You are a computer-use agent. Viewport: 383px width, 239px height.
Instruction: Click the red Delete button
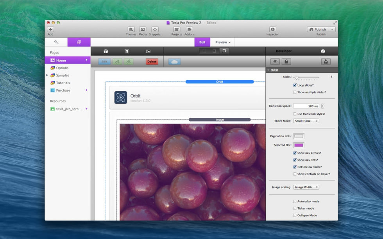[x=152, y=62]
